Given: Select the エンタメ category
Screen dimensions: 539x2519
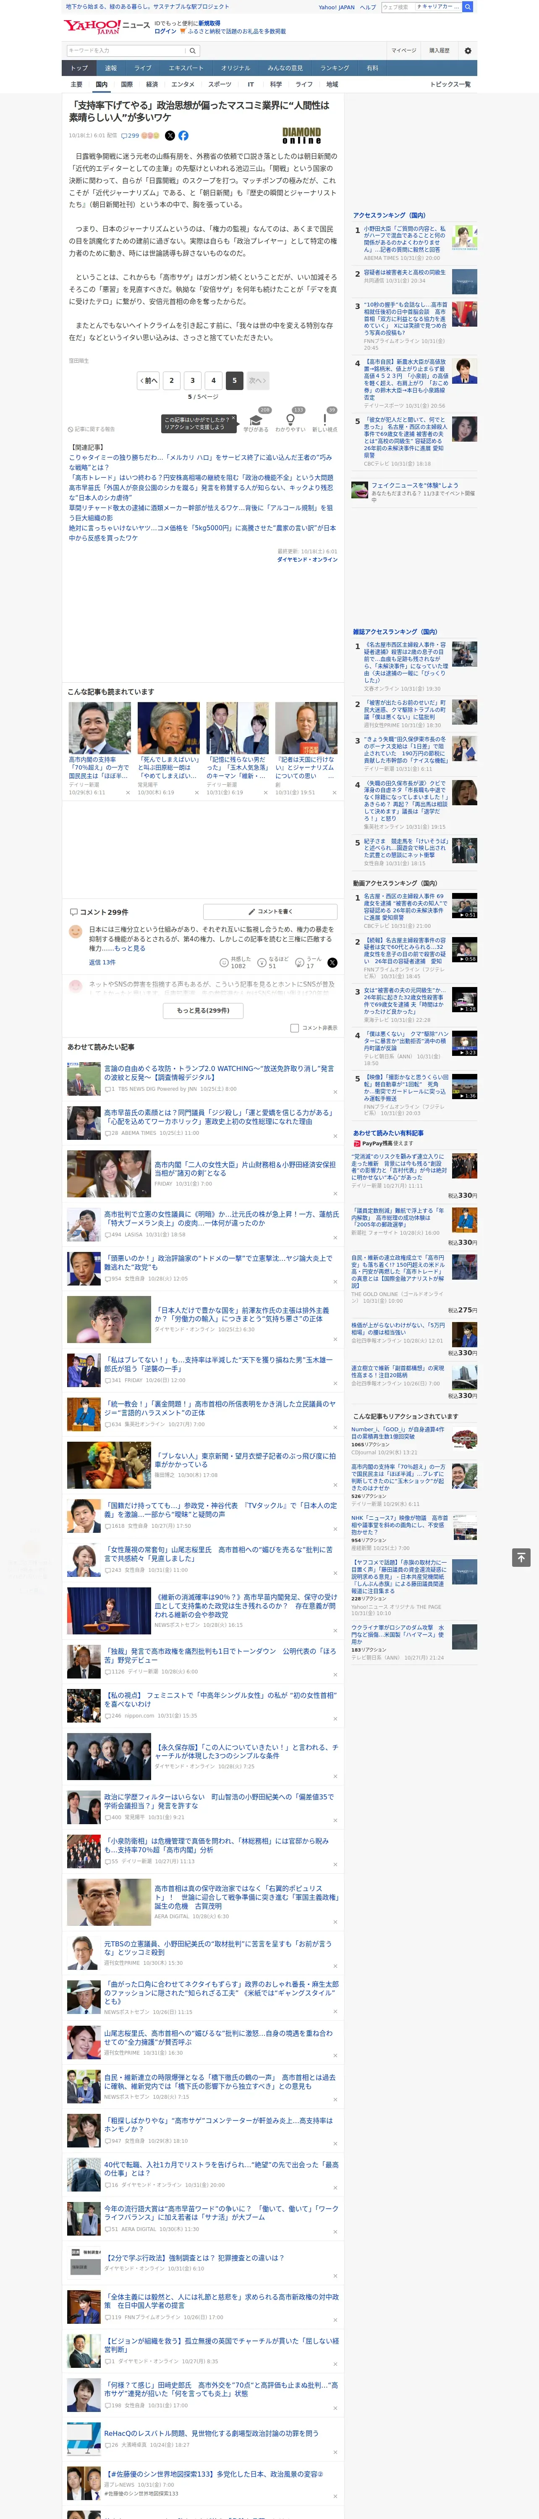Looking at the screenshot, I should click(x=183, y=84).
